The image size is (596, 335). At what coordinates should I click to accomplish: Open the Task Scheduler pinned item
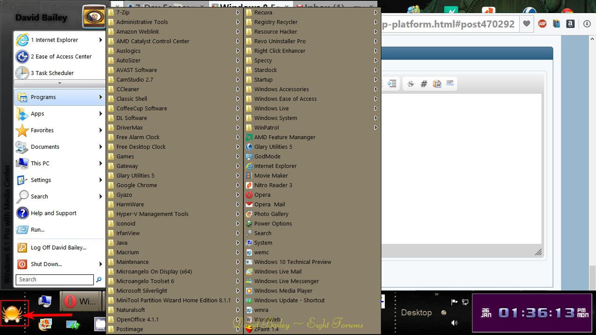(x=59, y=73)
